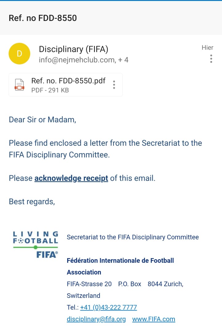Email disciplinary@fifa.org via the link

96,319
